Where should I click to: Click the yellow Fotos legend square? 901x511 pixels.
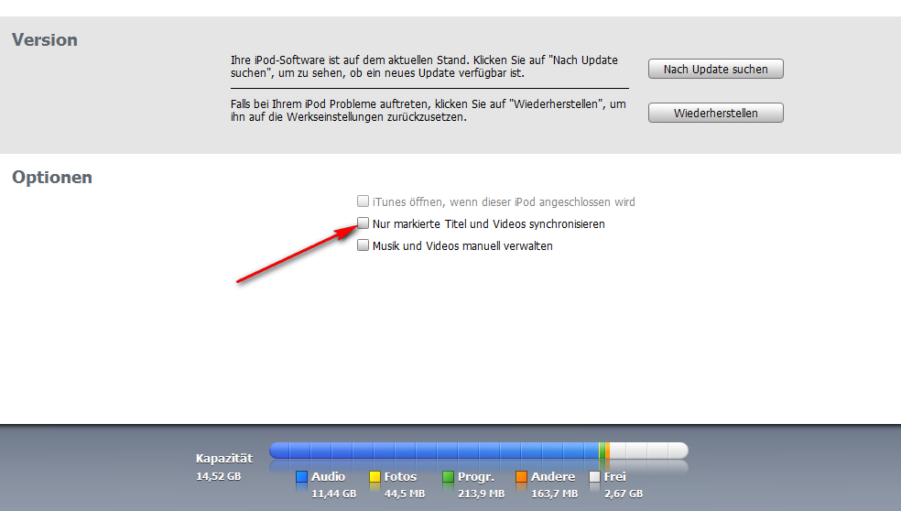coord(375,476)
